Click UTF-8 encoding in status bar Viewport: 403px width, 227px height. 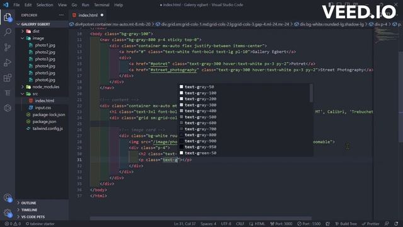[226, 224]
